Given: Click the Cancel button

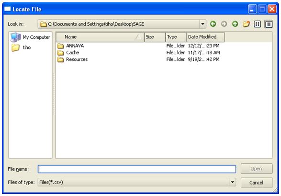Looking at the screenshot, I should (x=257, y=183).
